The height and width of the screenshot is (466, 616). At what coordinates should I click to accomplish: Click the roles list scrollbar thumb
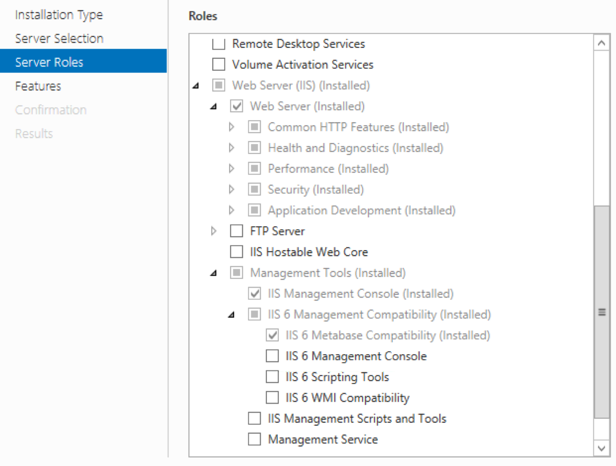click(601, 312)
